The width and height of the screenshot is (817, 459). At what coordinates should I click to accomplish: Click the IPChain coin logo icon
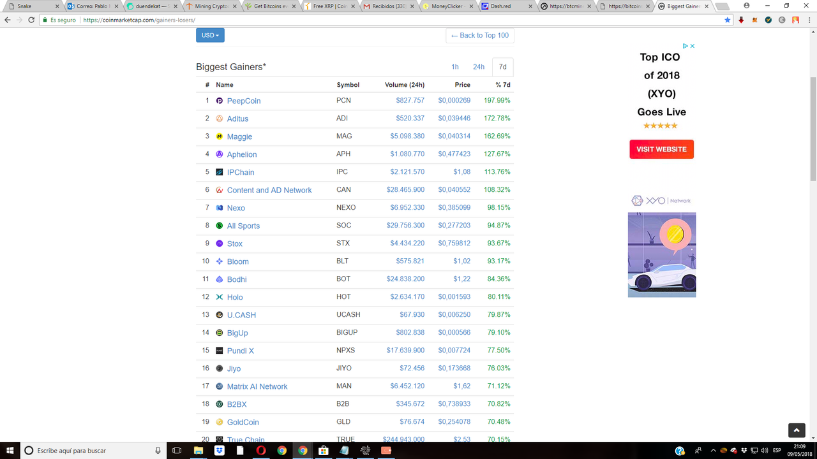click(x=220, y=172)
